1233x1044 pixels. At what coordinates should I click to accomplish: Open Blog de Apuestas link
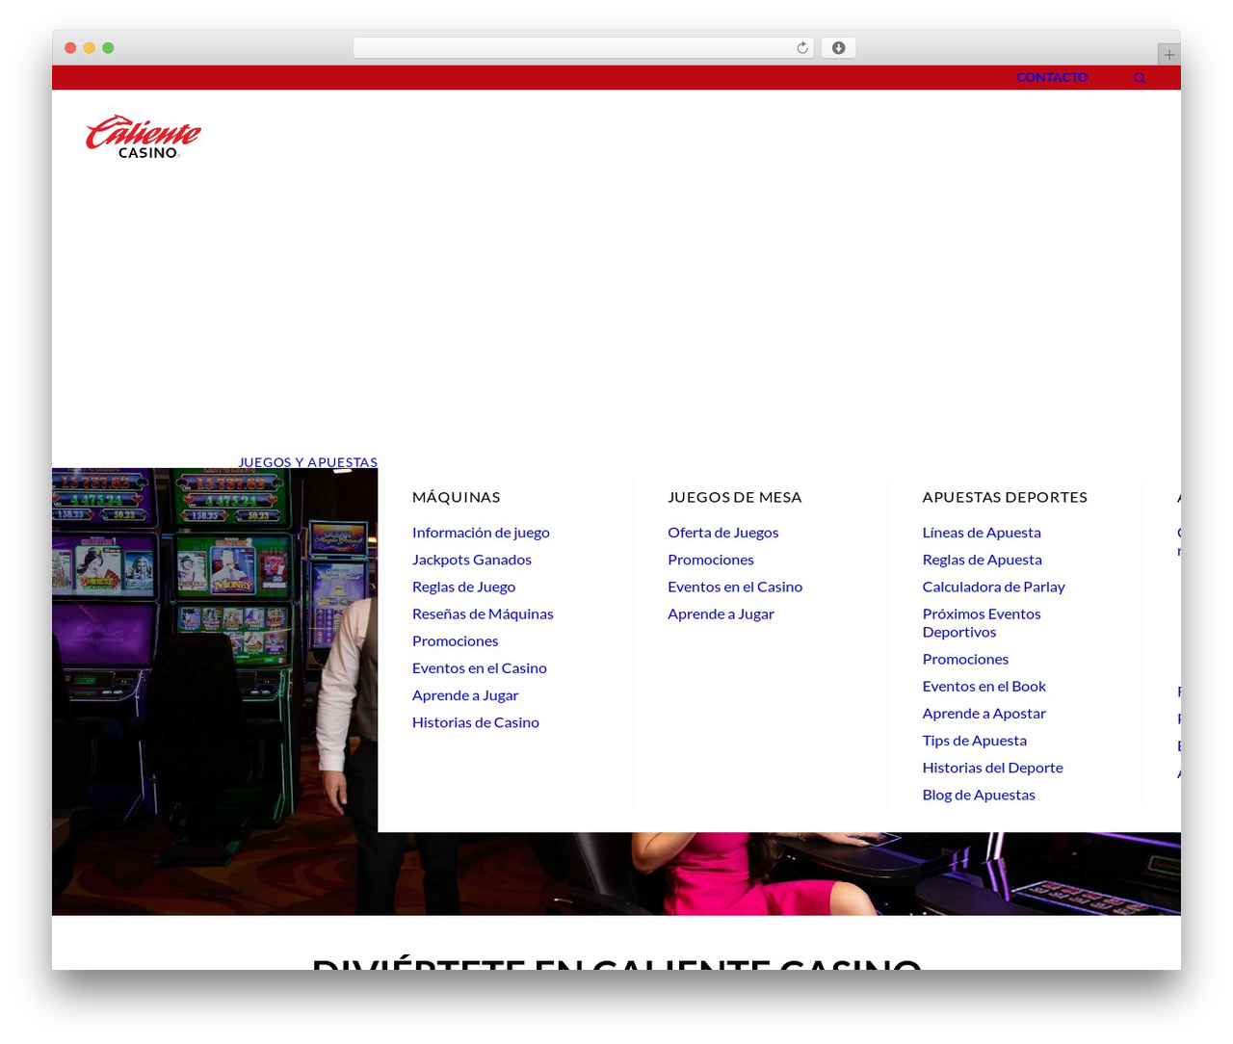[x=979, y=795]
